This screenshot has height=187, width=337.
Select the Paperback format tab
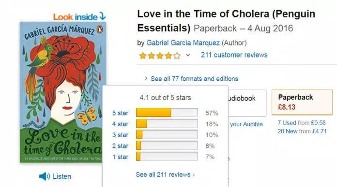click(302, 102)
